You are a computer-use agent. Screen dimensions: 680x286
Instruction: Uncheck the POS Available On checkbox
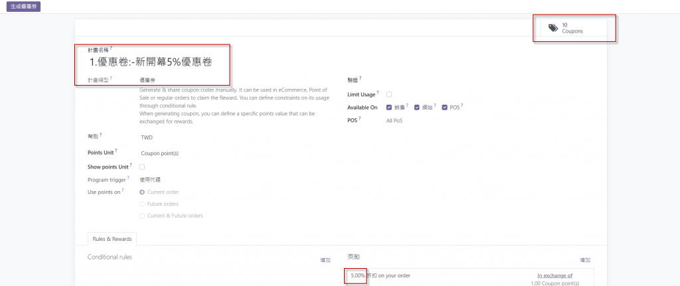[444, 107]
